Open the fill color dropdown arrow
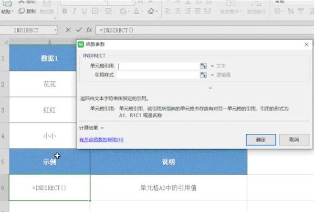 128,11
